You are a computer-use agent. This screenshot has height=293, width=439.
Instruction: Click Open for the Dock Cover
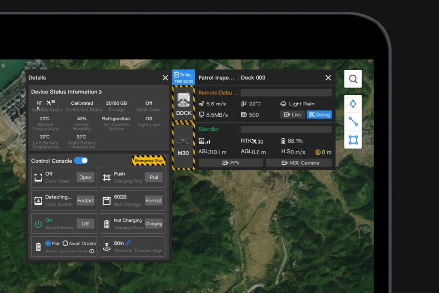tap(85, 177)
